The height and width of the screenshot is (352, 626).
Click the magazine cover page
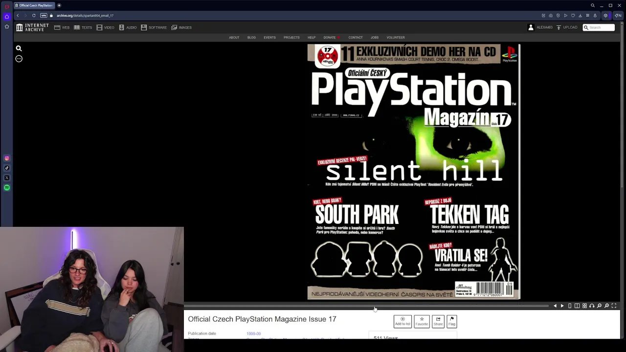[413, 172]
